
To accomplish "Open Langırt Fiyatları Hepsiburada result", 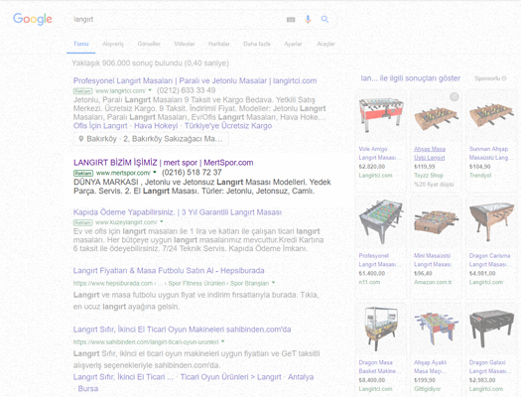I will point(169,271).
